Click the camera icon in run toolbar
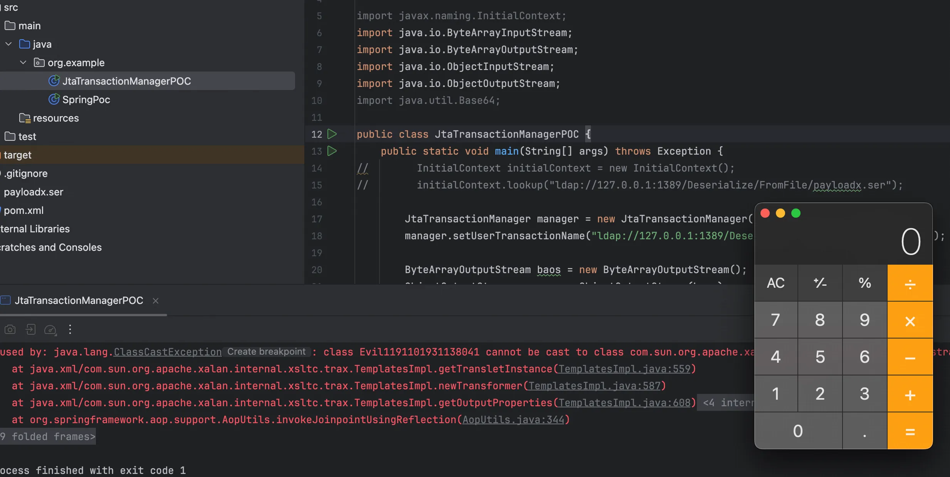Viewport: 950px width, 477px height. pos(10,330)
